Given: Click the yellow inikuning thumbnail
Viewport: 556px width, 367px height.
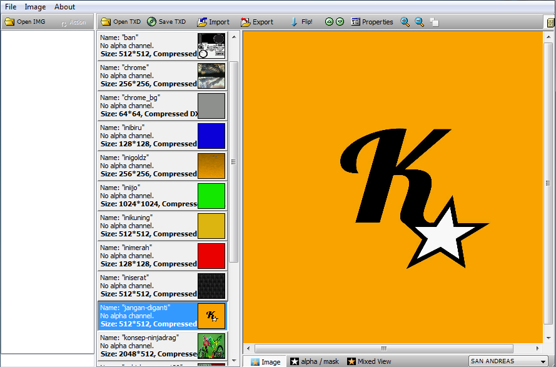Looking at the screenshot, I should (211, 226).
